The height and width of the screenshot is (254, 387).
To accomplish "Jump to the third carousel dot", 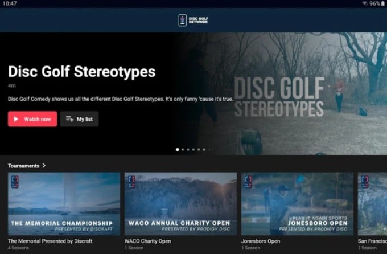I will pyautogui.click(x=188, y=149).
